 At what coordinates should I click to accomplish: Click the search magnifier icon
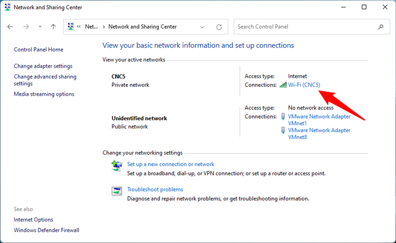[381, 27]
